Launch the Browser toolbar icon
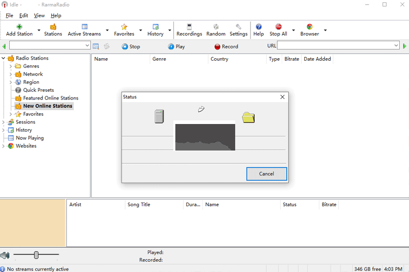 pyautogui.click(x=309, y=27)
